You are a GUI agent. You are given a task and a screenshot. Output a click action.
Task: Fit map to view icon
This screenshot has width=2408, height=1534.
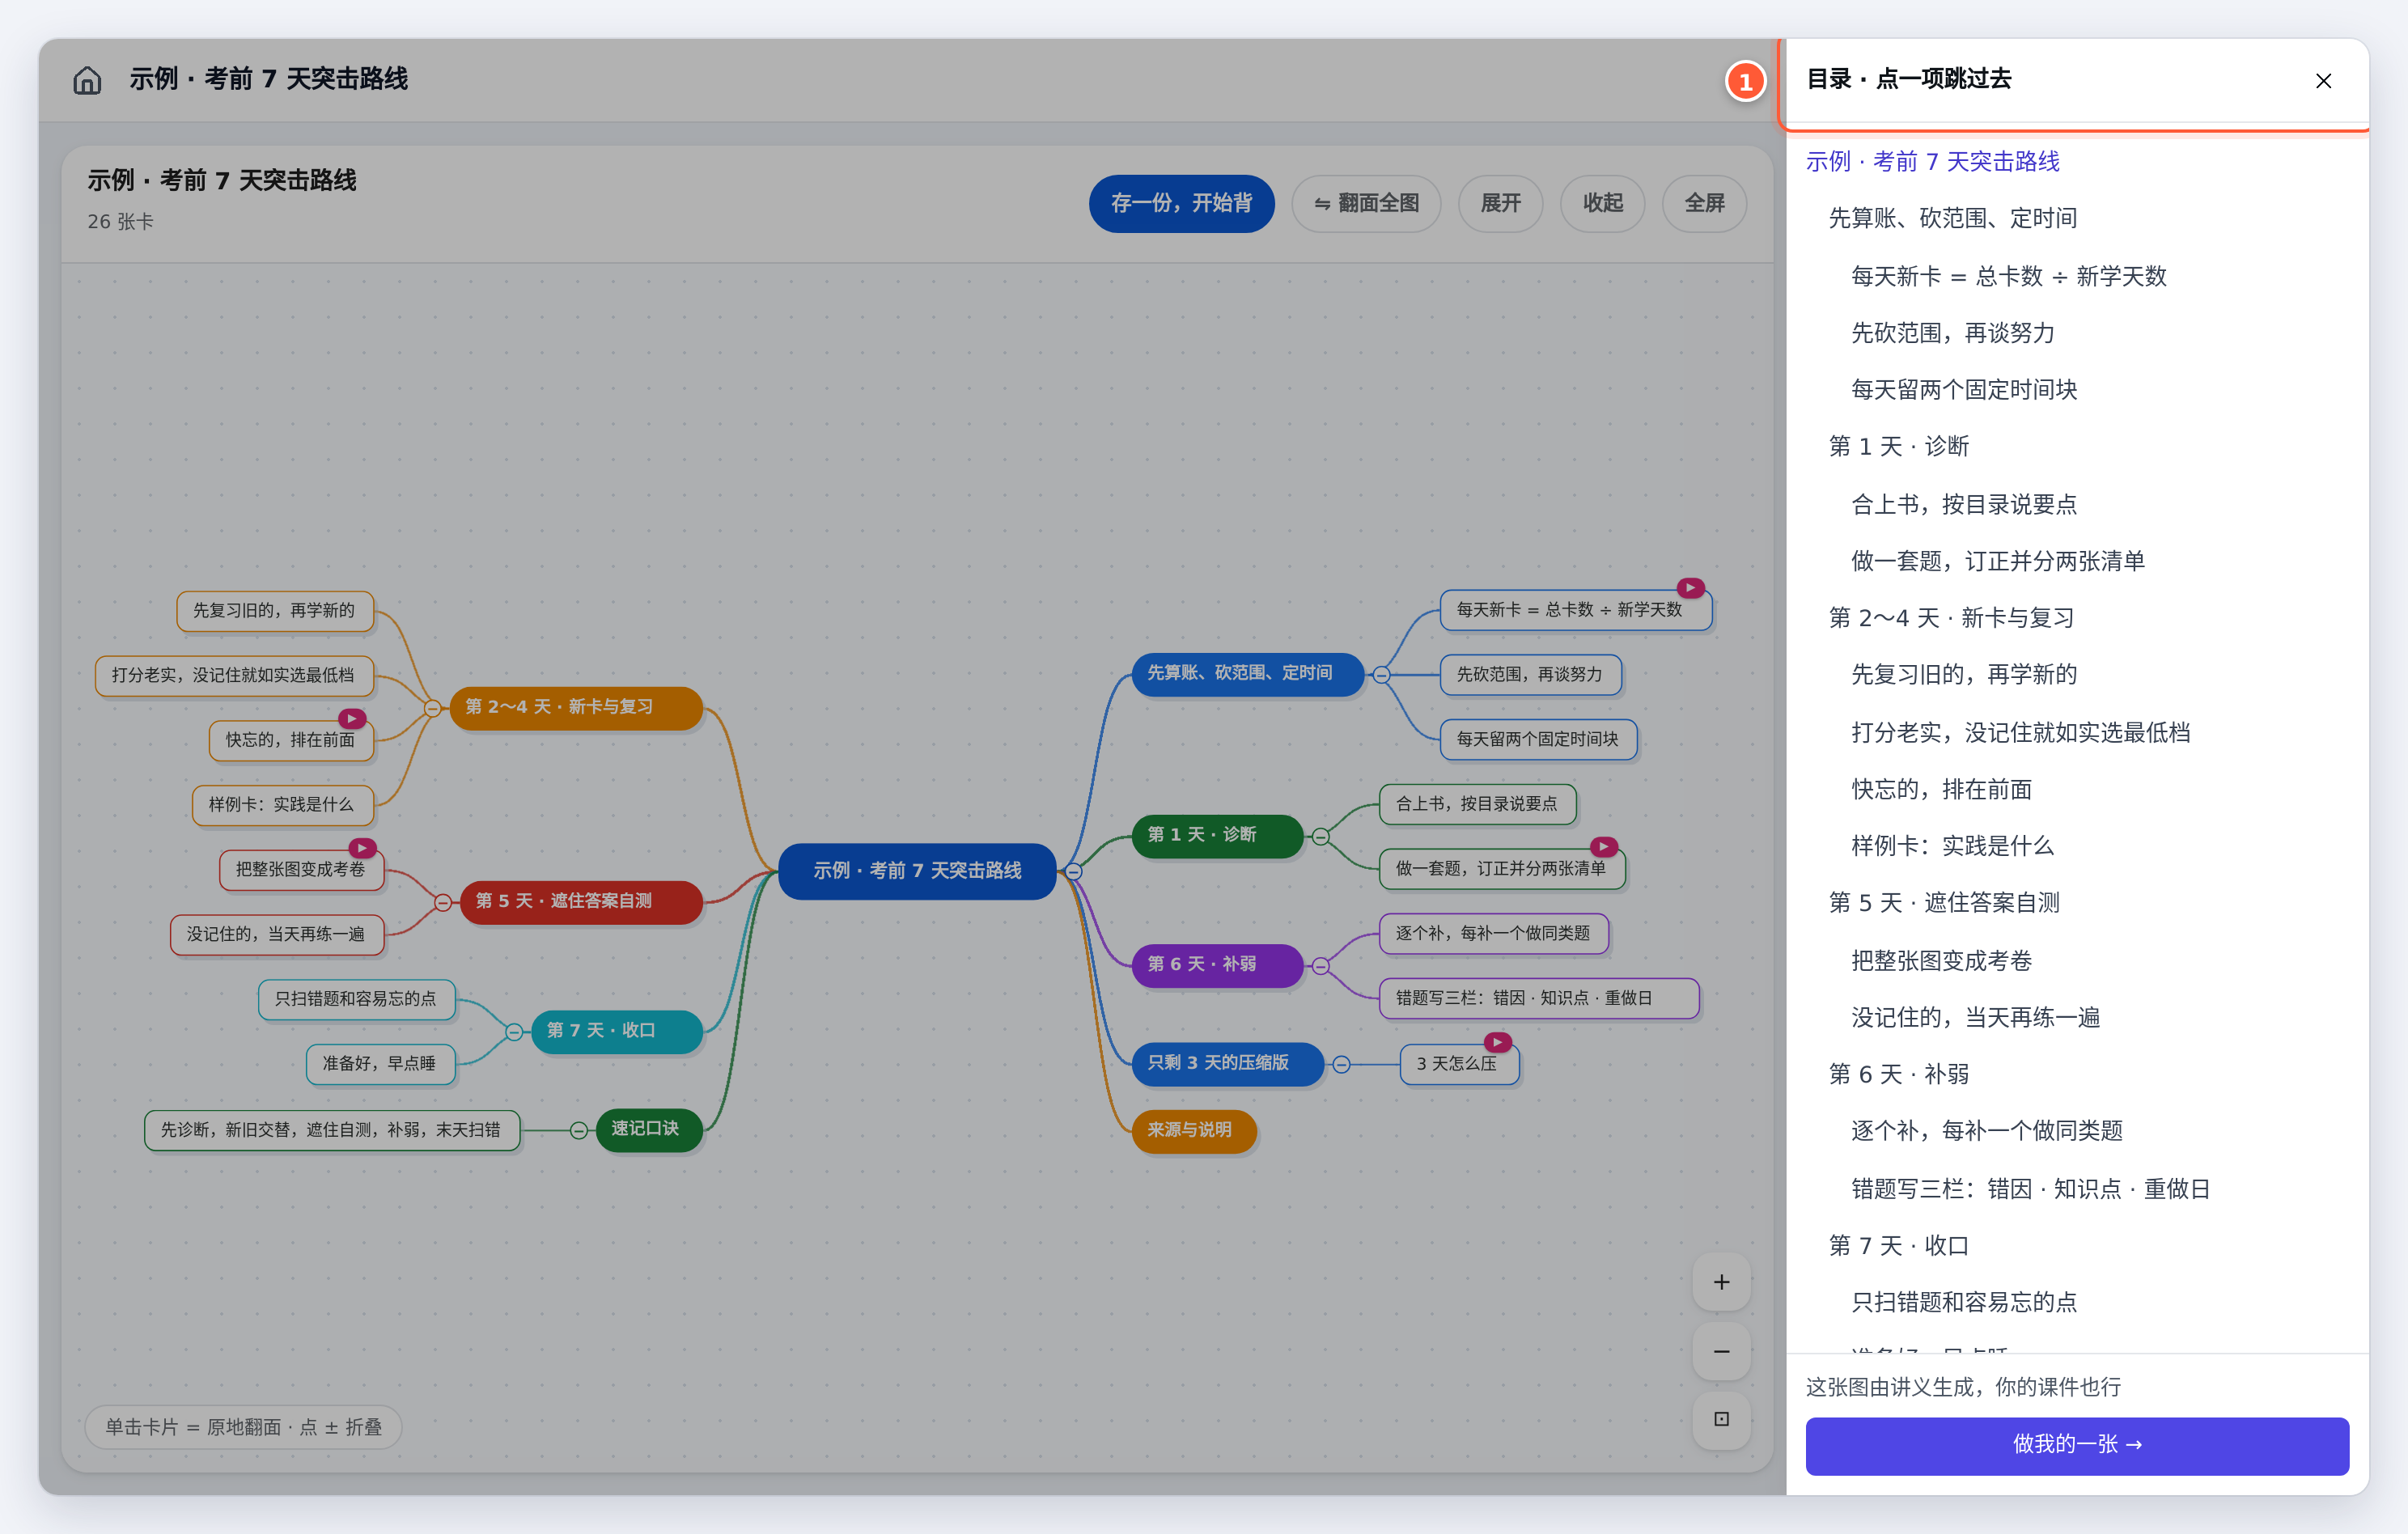pos(1721,1419)
